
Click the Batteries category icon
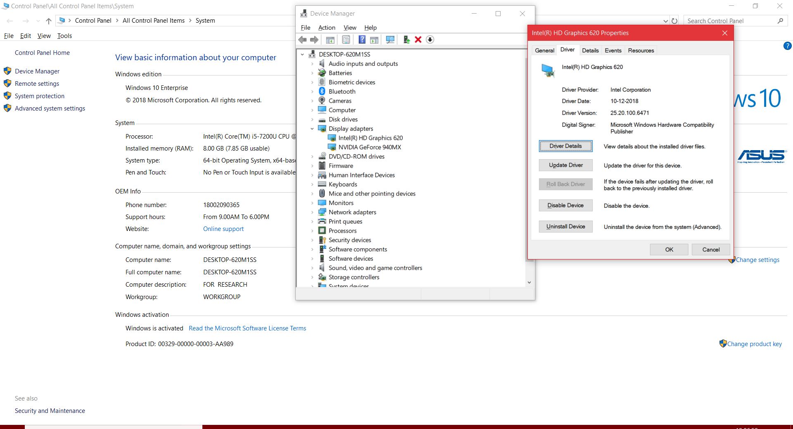click(x=322, y=73)
